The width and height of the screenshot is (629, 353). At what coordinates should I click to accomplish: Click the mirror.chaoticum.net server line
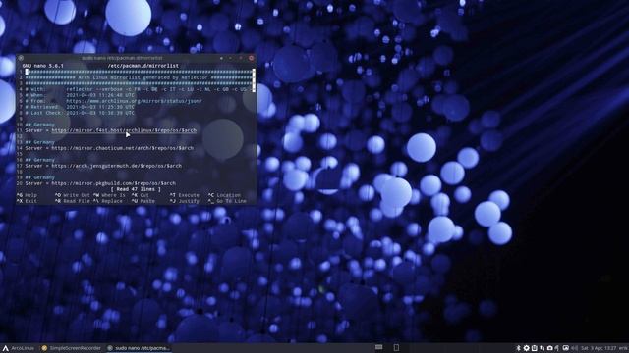[109, 148]
